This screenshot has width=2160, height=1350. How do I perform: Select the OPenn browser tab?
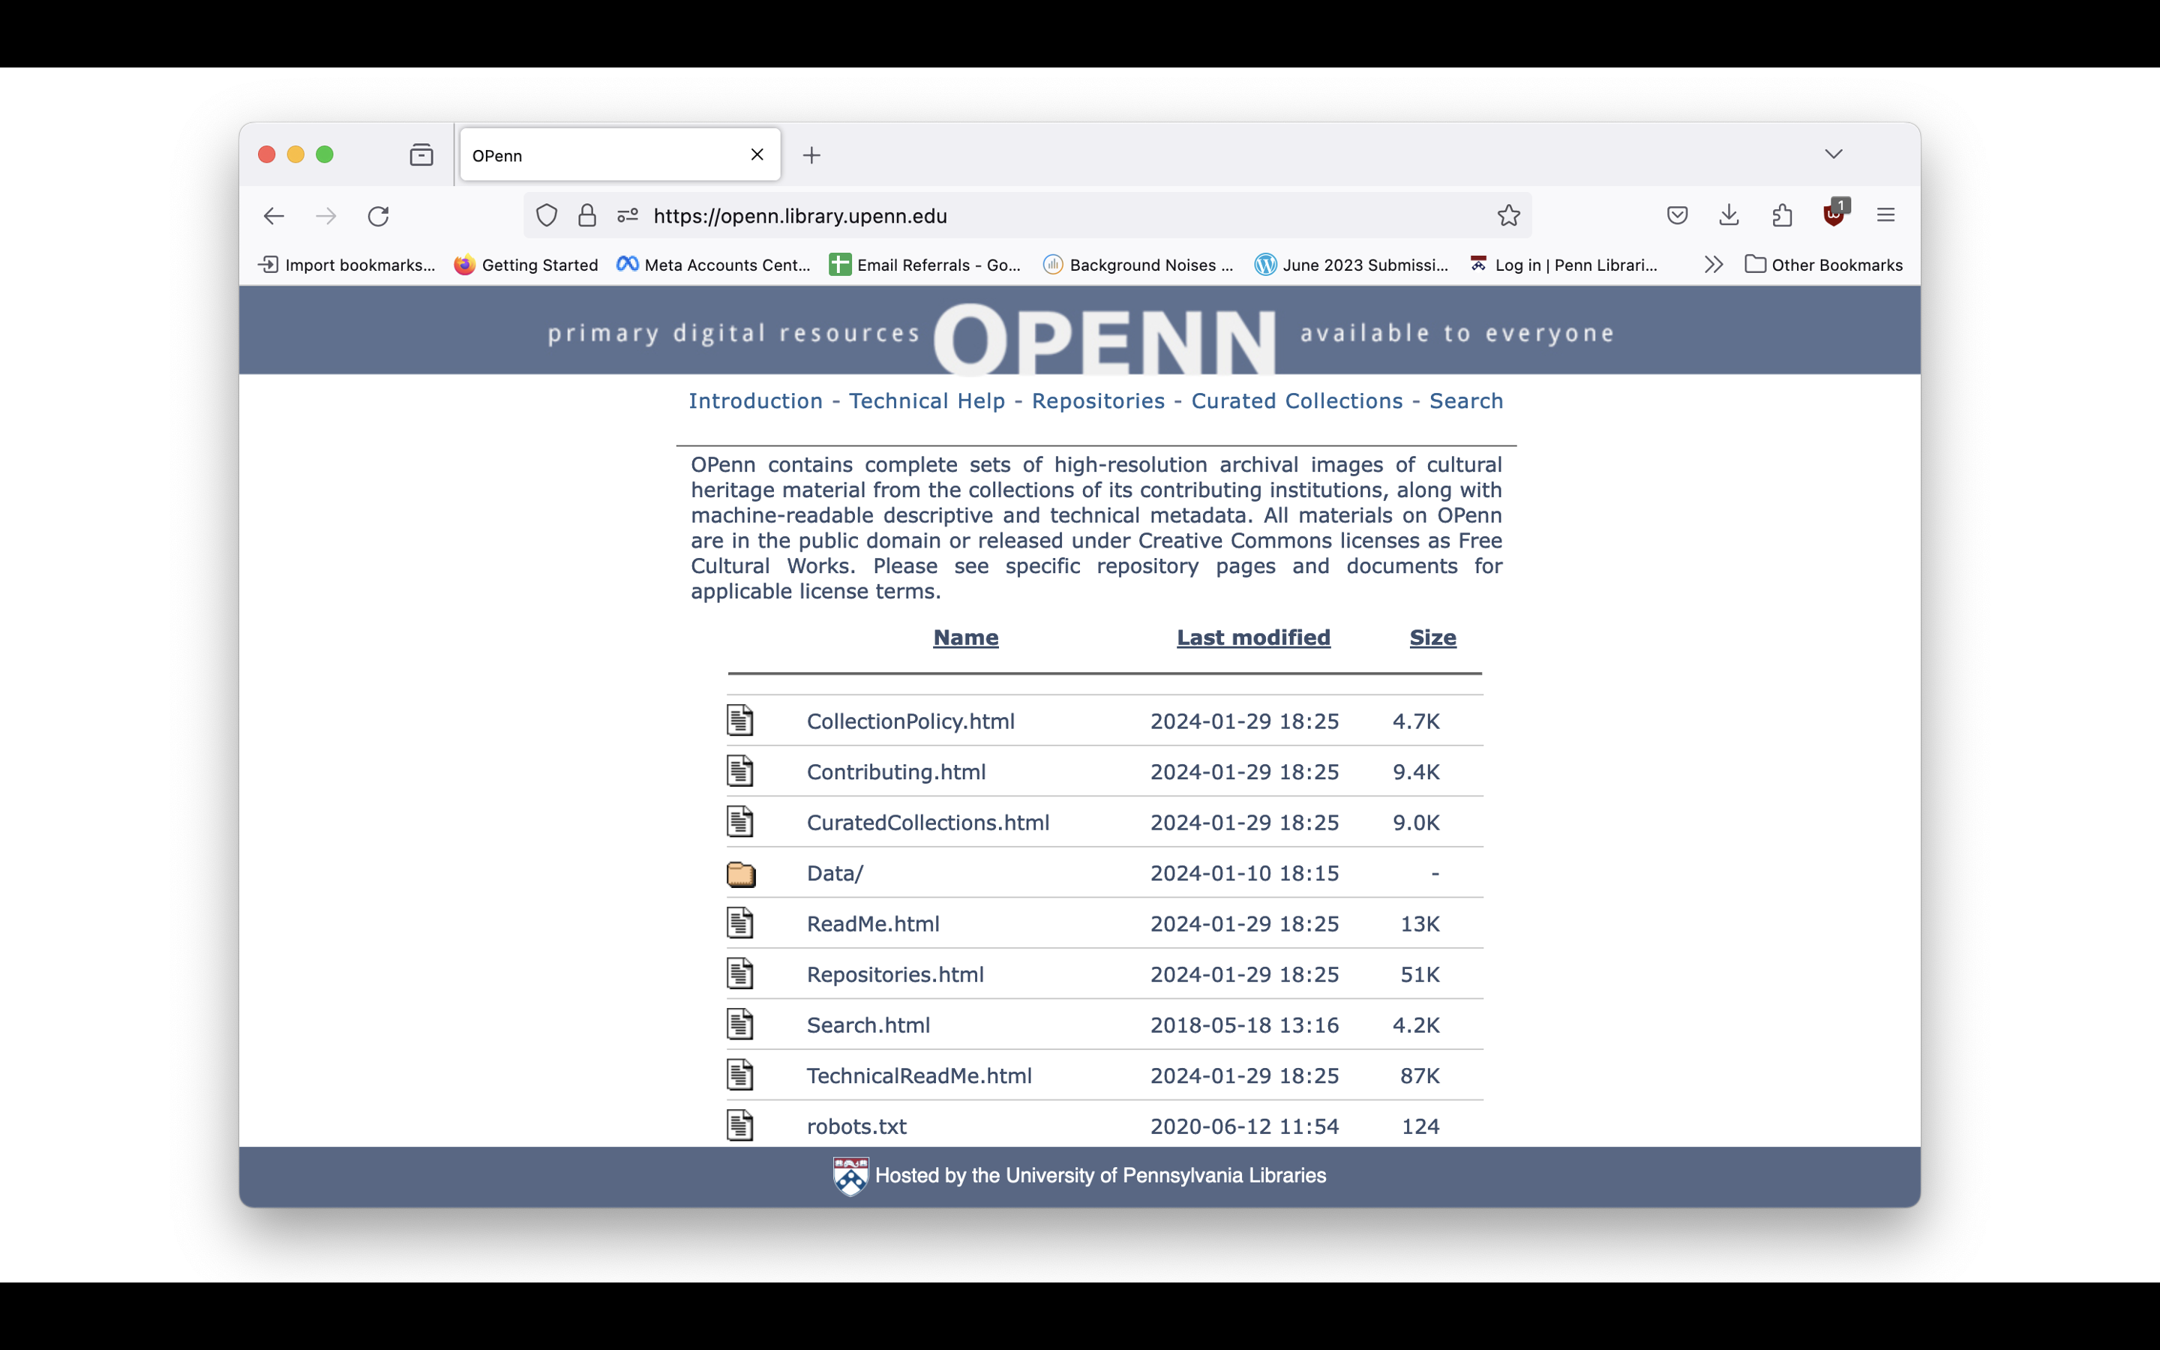pos(620,155)
